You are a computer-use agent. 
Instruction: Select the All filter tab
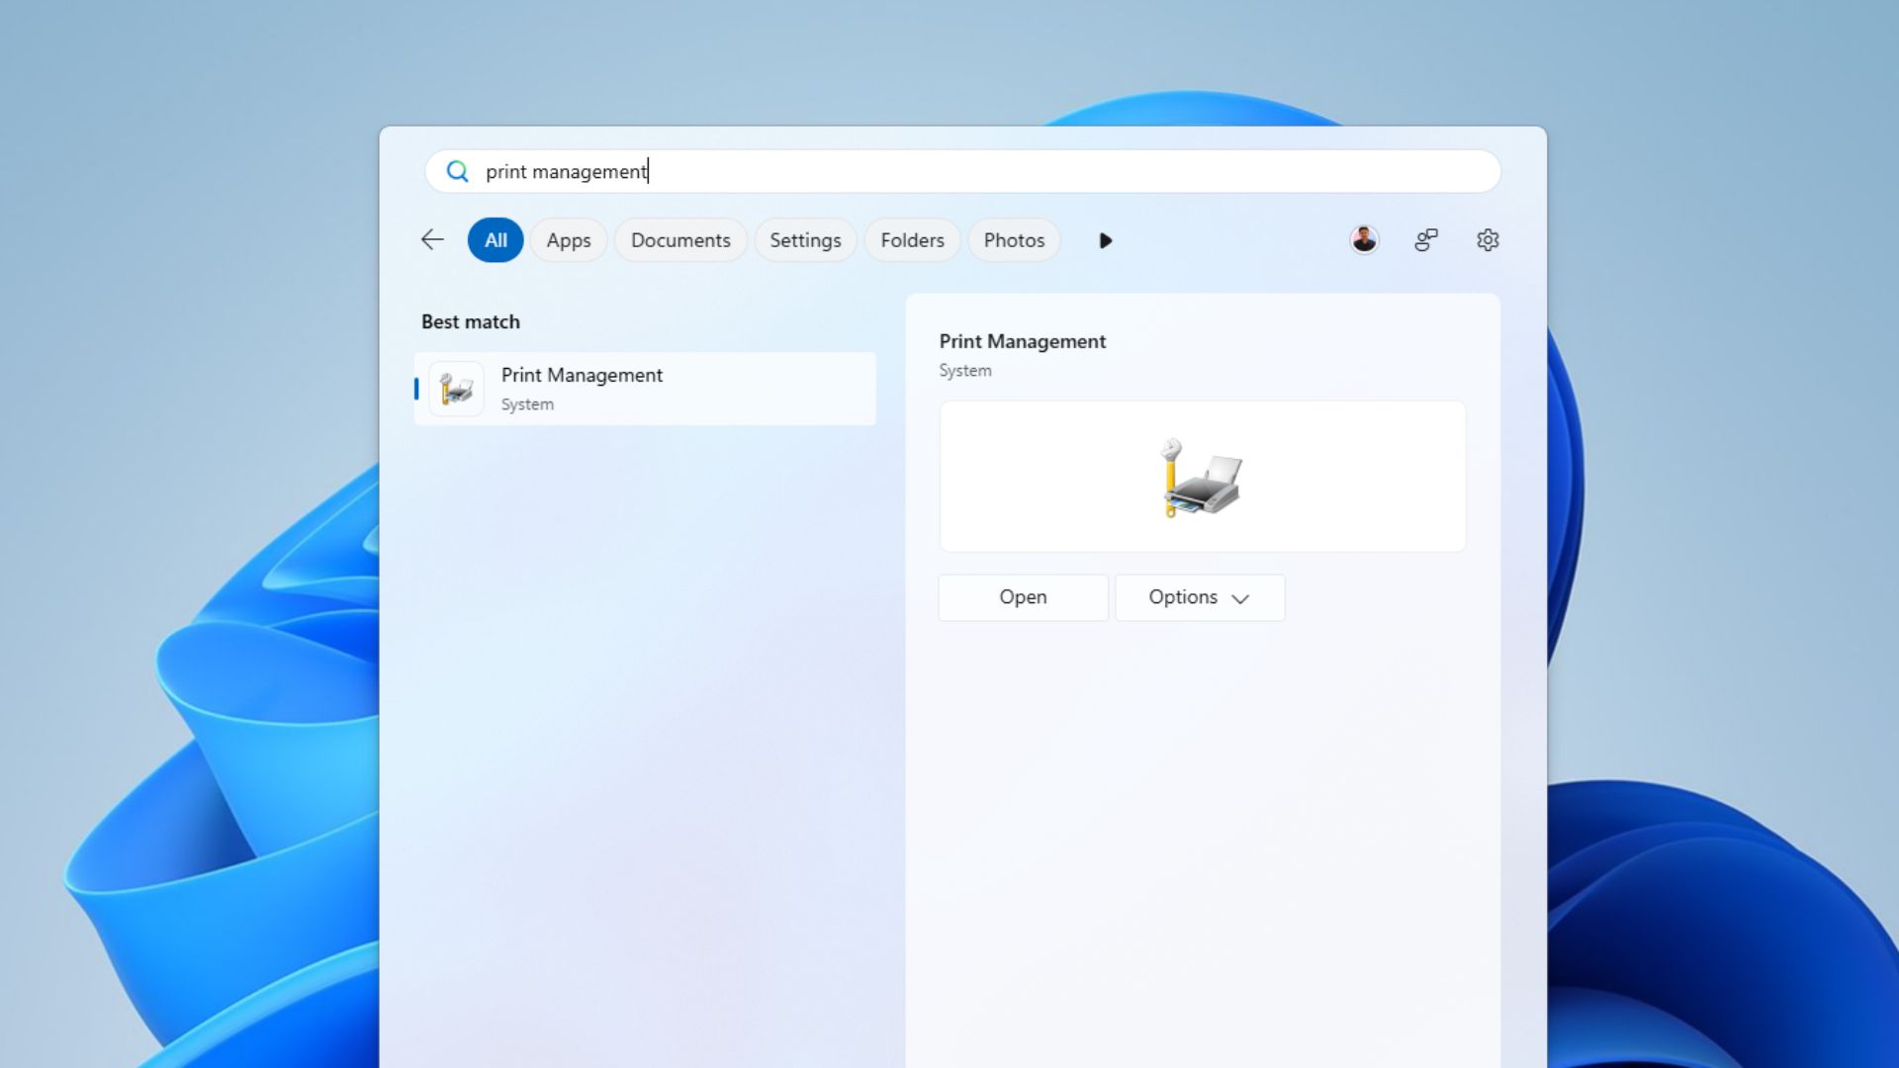point(496,240)
